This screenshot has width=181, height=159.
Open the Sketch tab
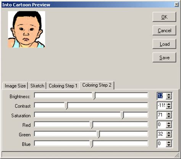click(37, 86)
